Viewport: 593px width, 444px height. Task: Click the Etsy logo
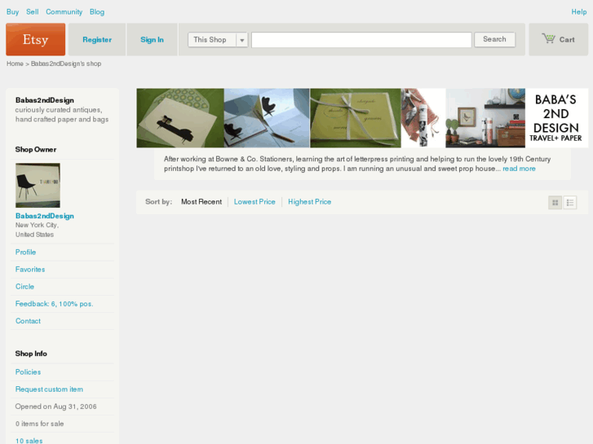click(x=36, y=39)
